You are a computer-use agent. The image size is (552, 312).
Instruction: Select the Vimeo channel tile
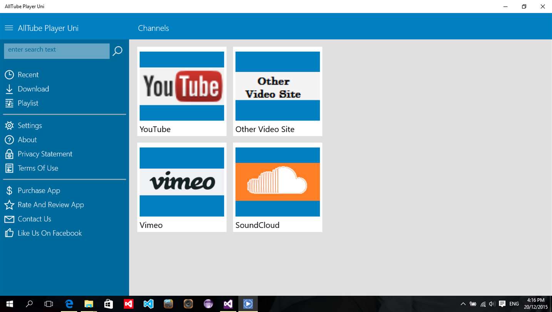point(182,187)
